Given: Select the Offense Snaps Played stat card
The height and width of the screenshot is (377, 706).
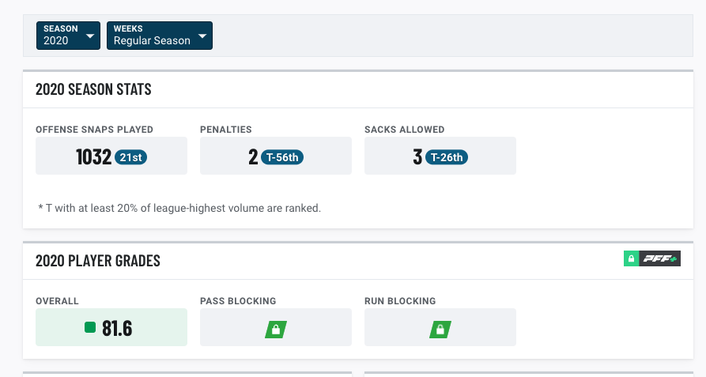Looking at the screenshot, I should pyautogui.click(x=111, y=156).
